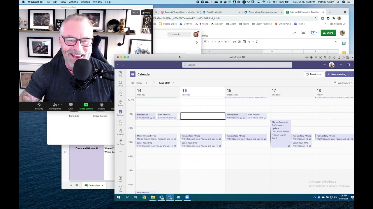Screen dimensions: 373x209
Task: Expand Zoom View options menu
Action: coord(146,12)
